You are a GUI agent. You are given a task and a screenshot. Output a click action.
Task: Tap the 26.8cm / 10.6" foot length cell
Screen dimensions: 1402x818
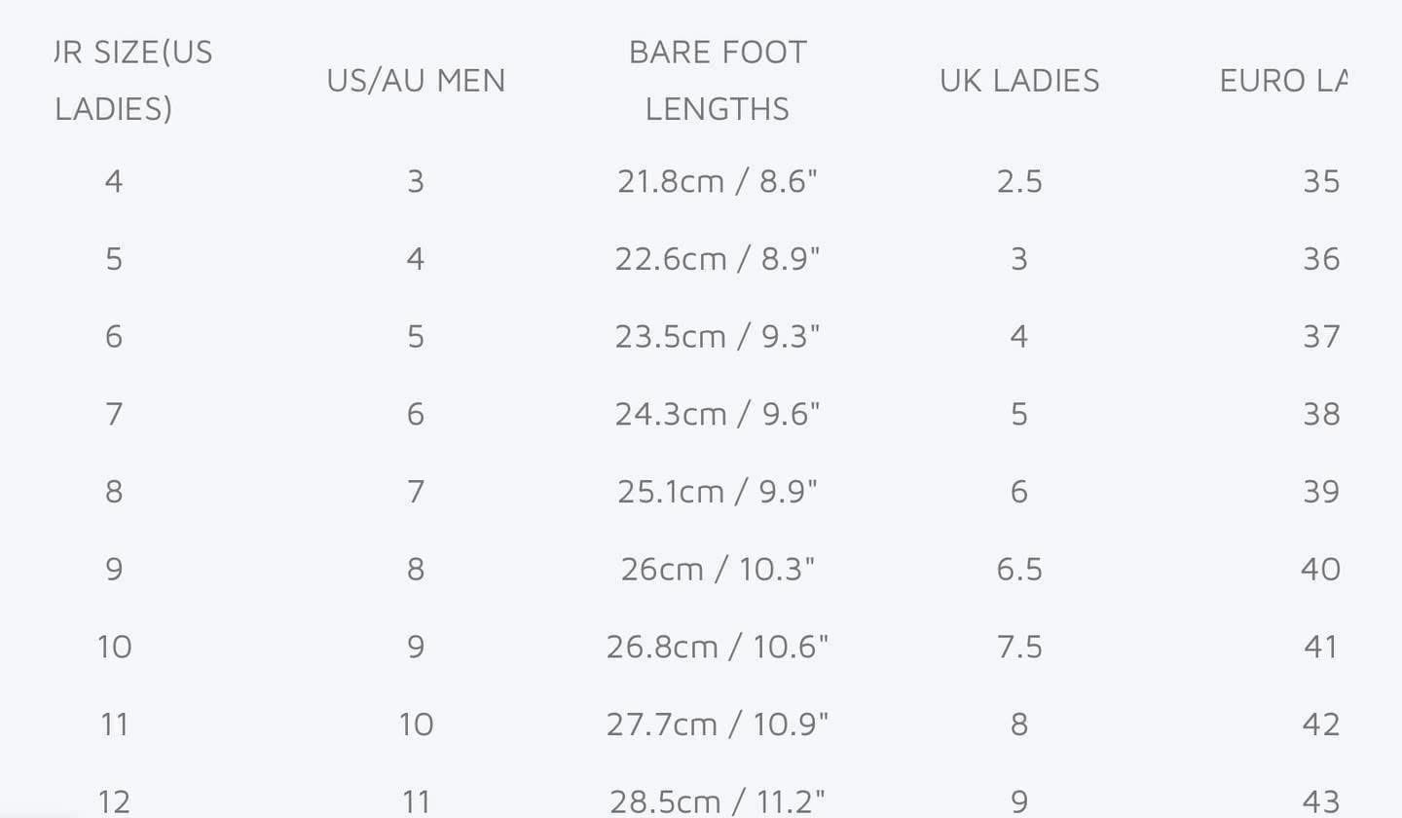[x=718, y=648]
